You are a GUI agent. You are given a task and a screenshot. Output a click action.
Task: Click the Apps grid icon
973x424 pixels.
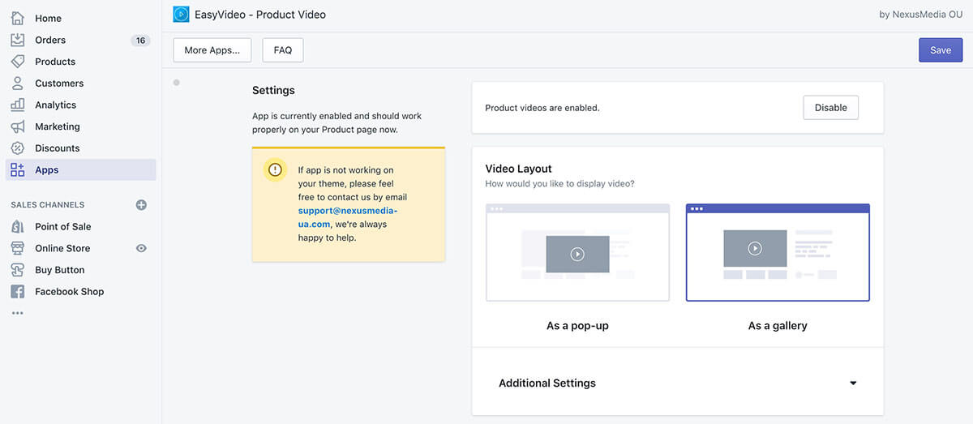coord(17,170)
